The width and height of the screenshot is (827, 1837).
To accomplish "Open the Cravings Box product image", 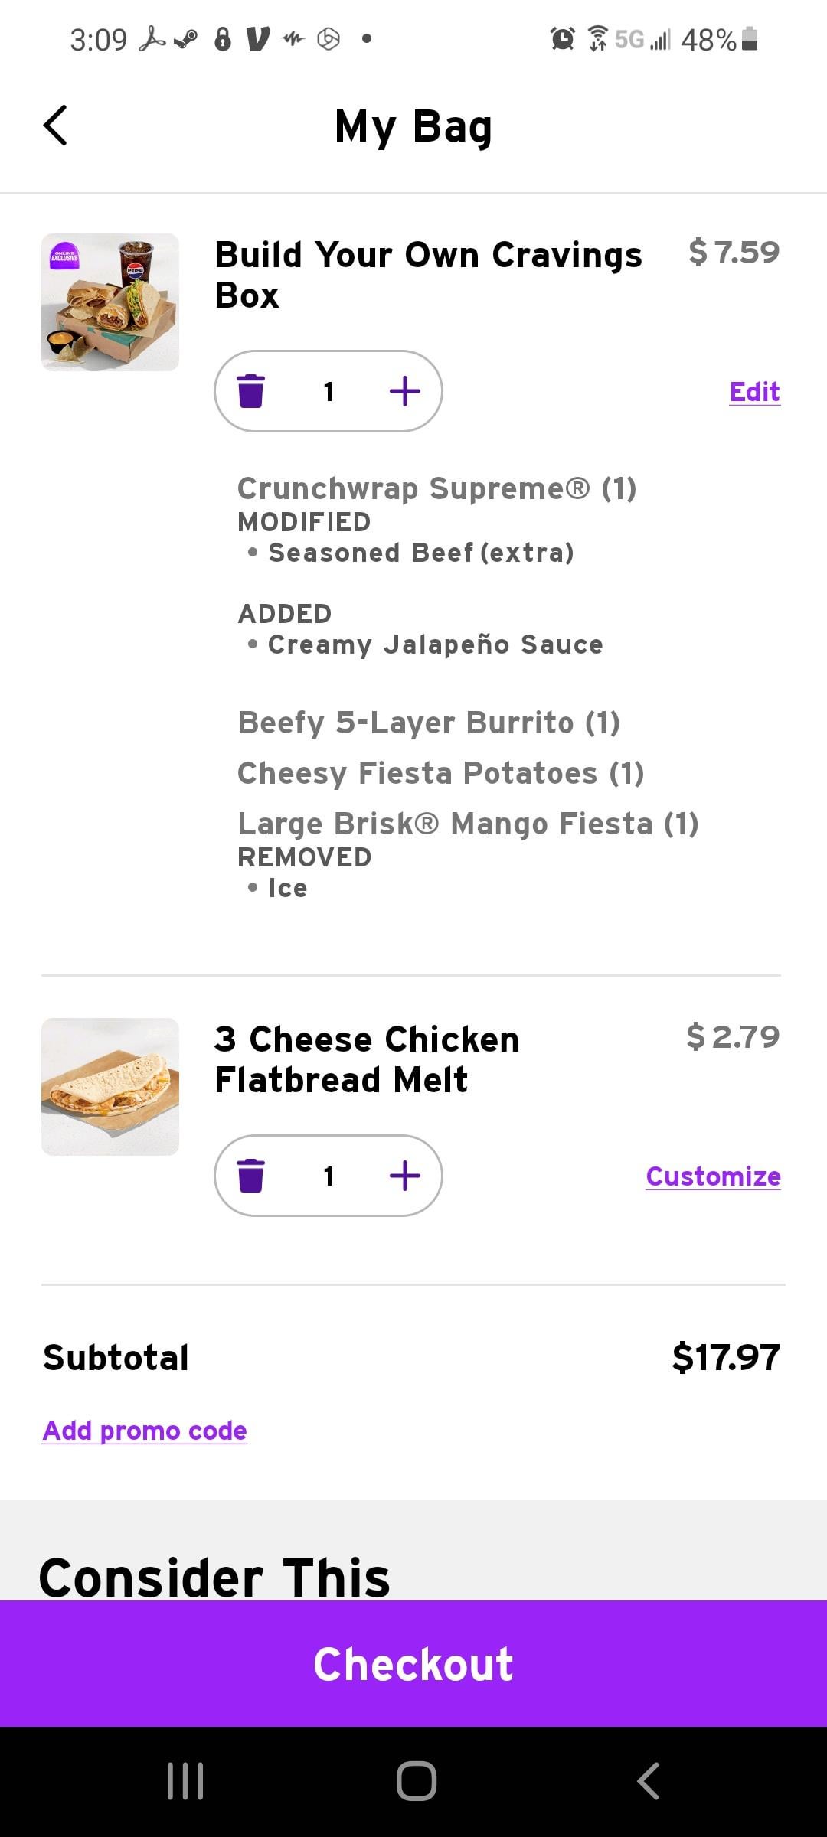I will 110,302.
